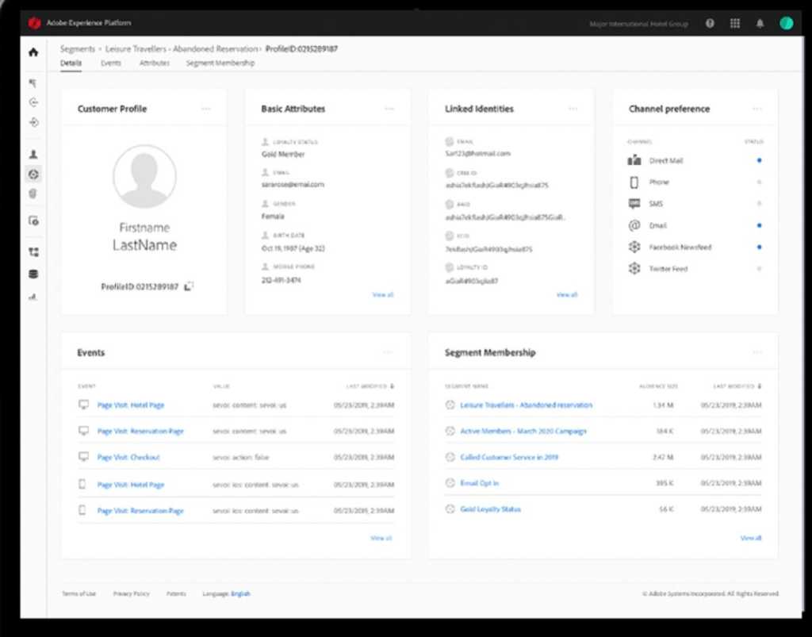Screen dimensions: 812x637
Task: Switch to the Attributes tab
Action: click(155, 63)
